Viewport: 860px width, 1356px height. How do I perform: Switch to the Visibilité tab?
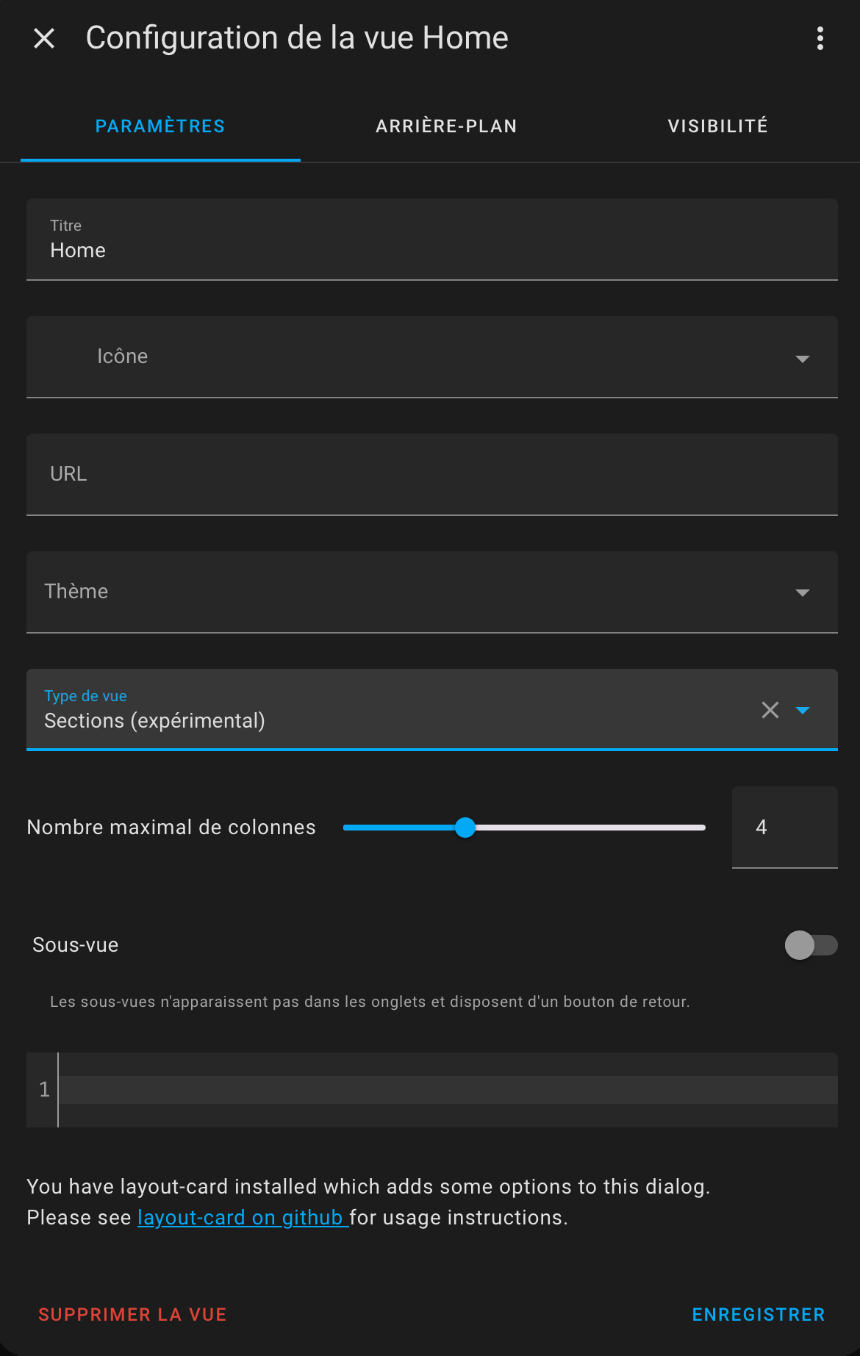717,126
